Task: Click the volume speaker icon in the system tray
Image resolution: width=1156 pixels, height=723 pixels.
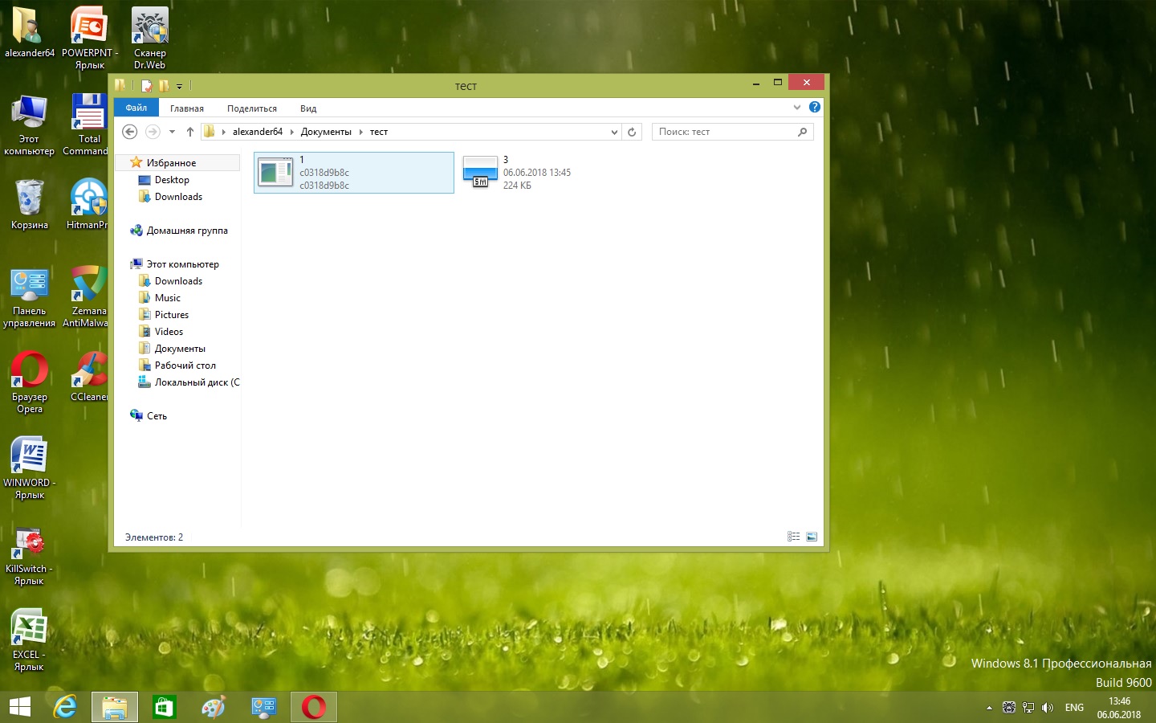Action: [x=1047, y=708]
